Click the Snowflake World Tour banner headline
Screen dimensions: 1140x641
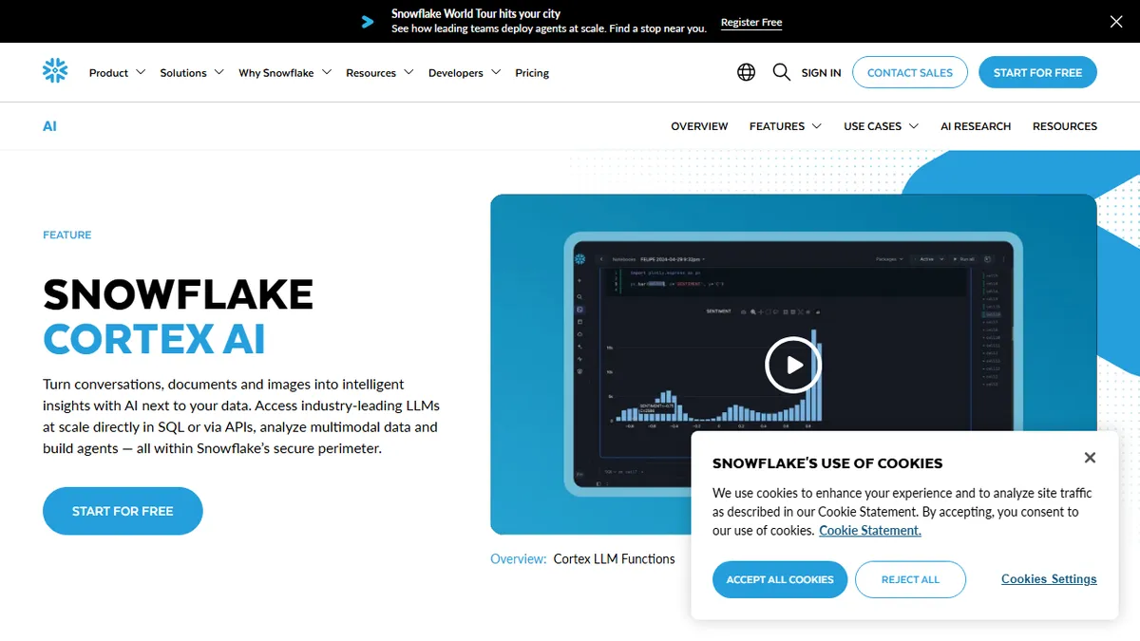pyautogui.click(x=476, y=13)
